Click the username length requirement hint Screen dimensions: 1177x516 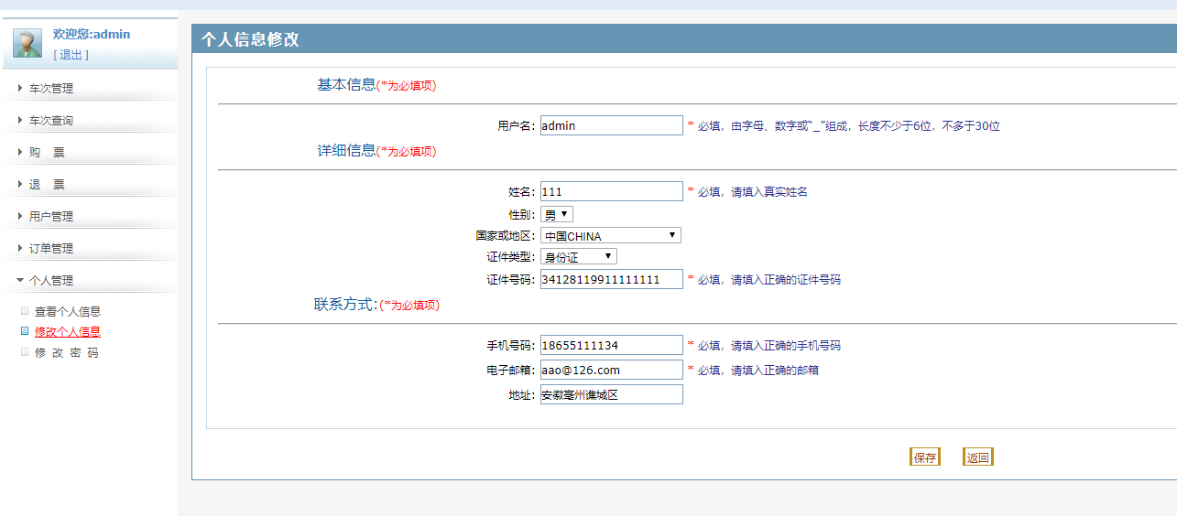point(849,126)
